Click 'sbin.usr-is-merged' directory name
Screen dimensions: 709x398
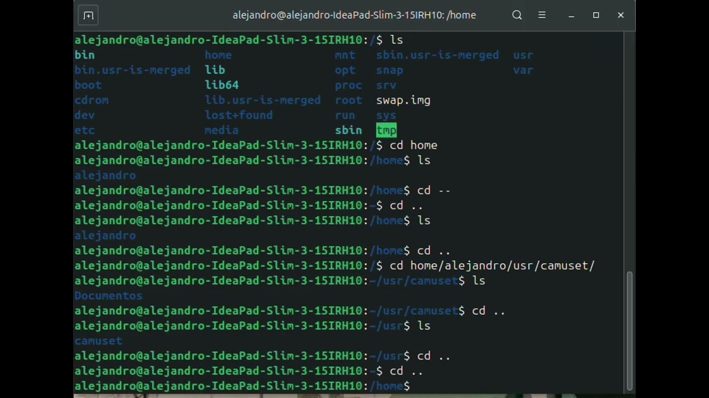tap(438, 55)
